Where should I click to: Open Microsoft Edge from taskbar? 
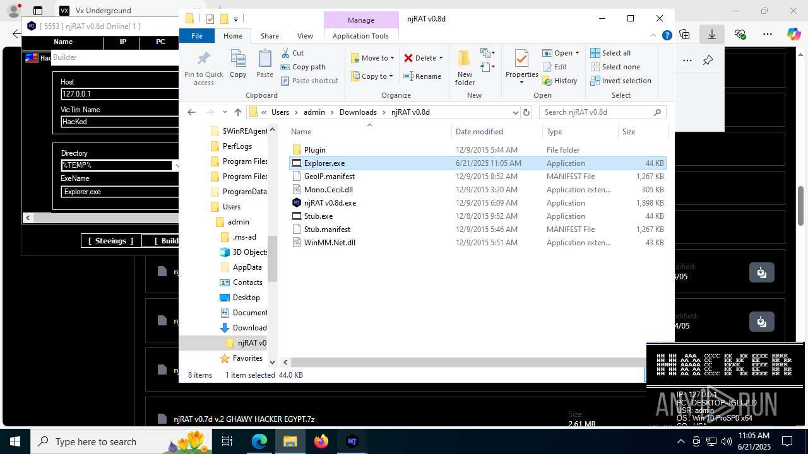coord(259,441)
